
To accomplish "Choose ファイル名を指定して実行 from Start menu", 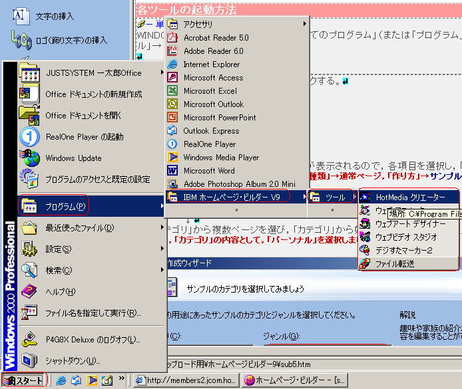I will 93,313.
